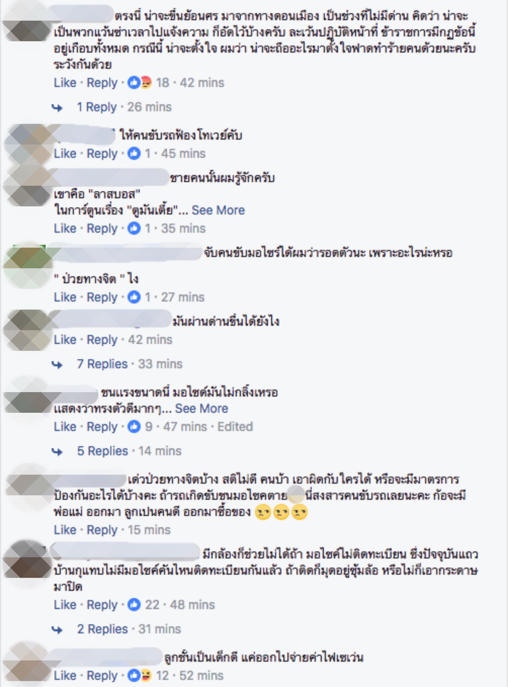
Task: Click the like icon beside 1 · 27 mins
Action: tap(134, 297)
